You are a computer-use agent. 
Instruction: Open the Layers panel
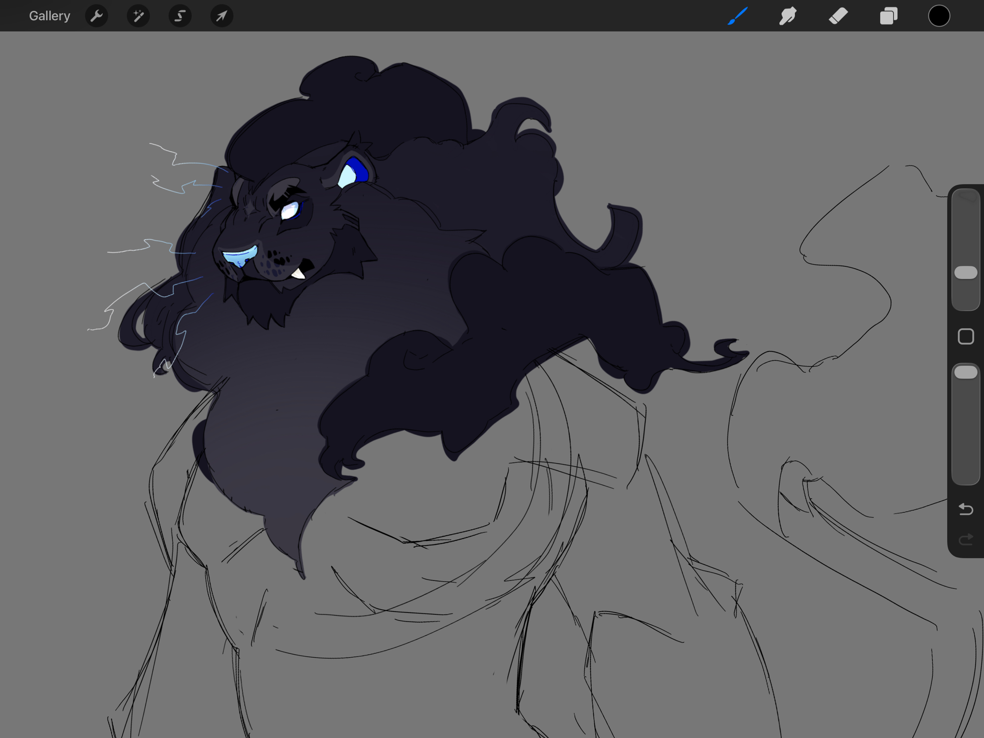click(889, 16)
